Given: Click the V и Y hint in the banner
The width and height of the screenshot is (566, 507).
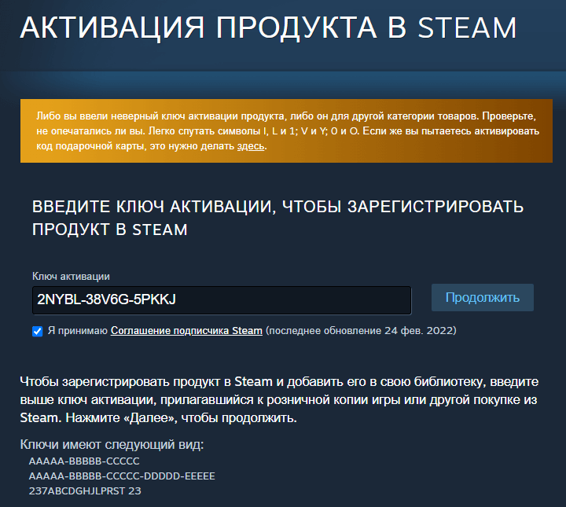Looking at the screenshot, I should pyautogui.click(x=314, y=131).
